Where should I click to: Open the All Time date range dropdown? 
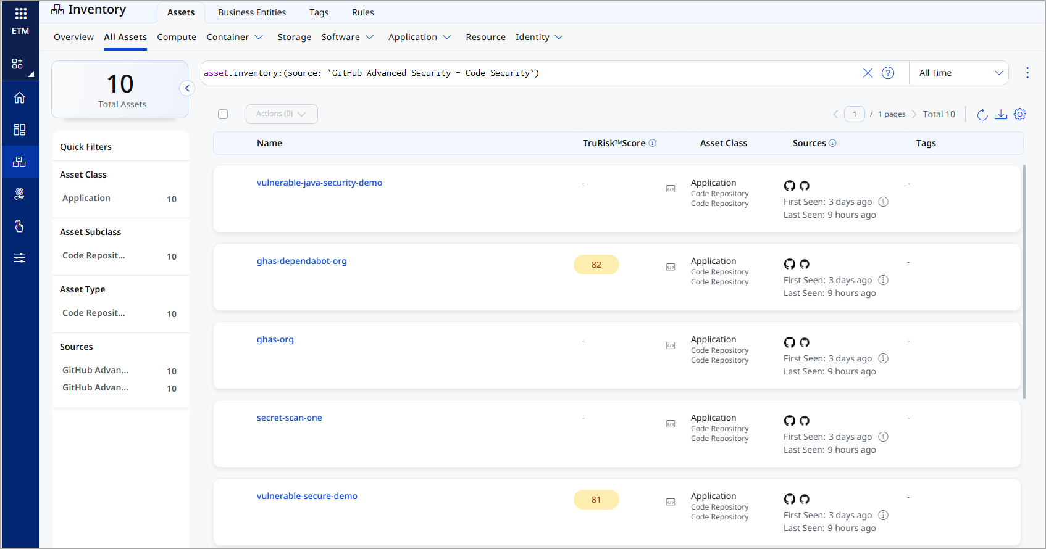[960, 73]
